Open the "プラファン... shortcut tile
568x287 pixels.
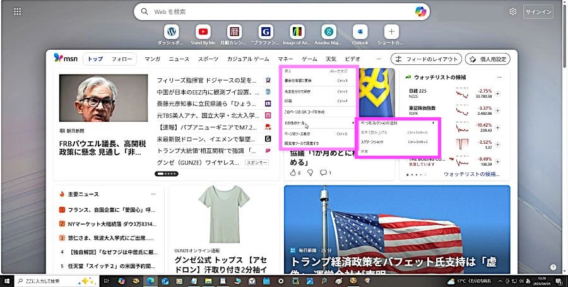(266, 32)
